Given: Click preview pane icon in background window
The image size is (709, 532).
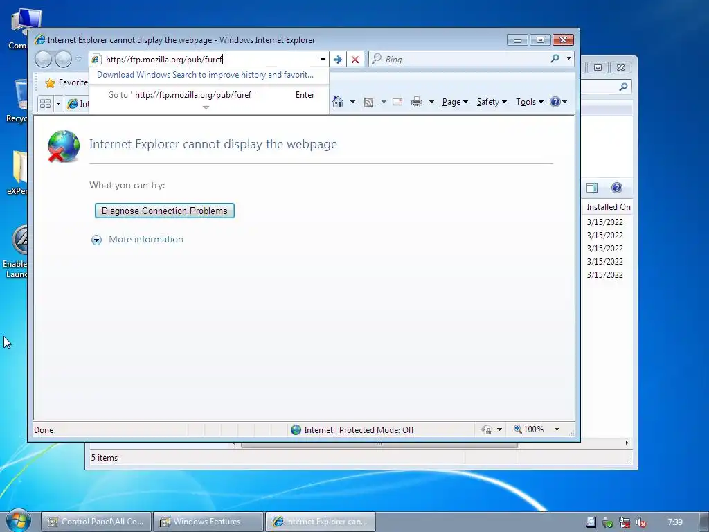Looking at the screenshot, I should [x=592, y=188].
